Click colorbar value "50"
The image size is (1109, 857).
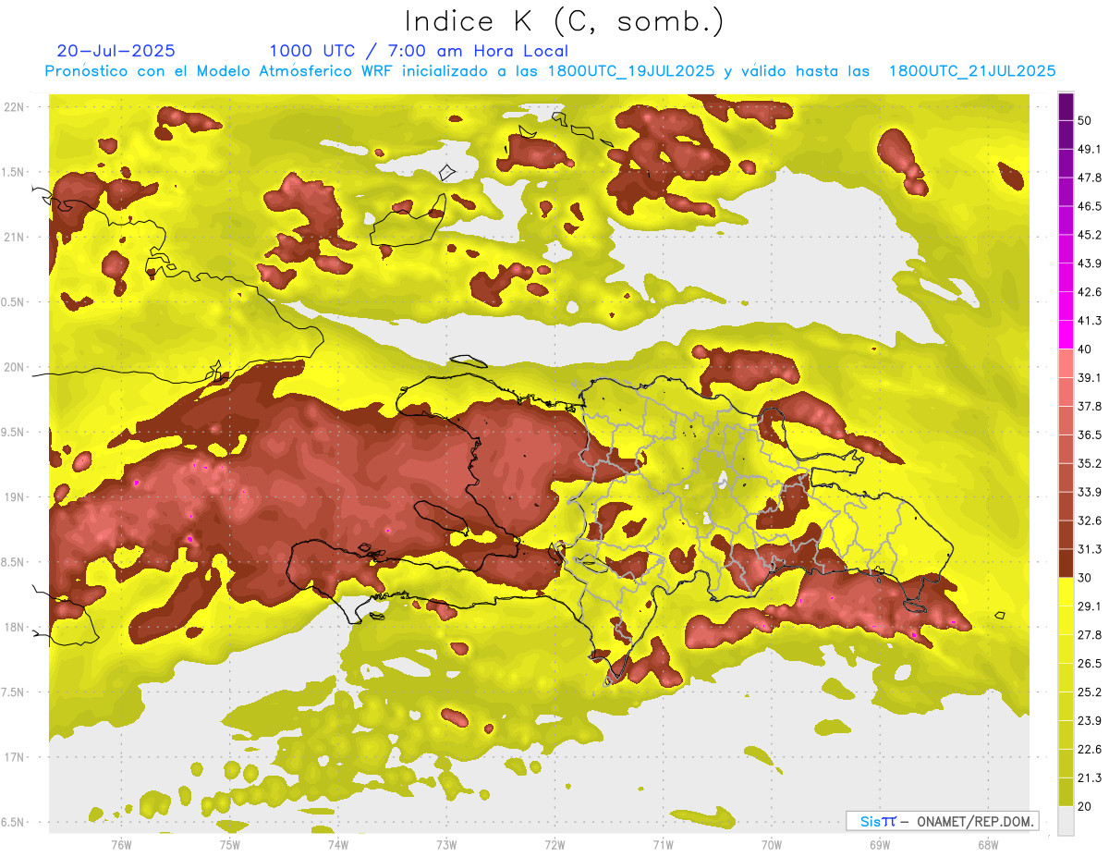coord(1086,121)
